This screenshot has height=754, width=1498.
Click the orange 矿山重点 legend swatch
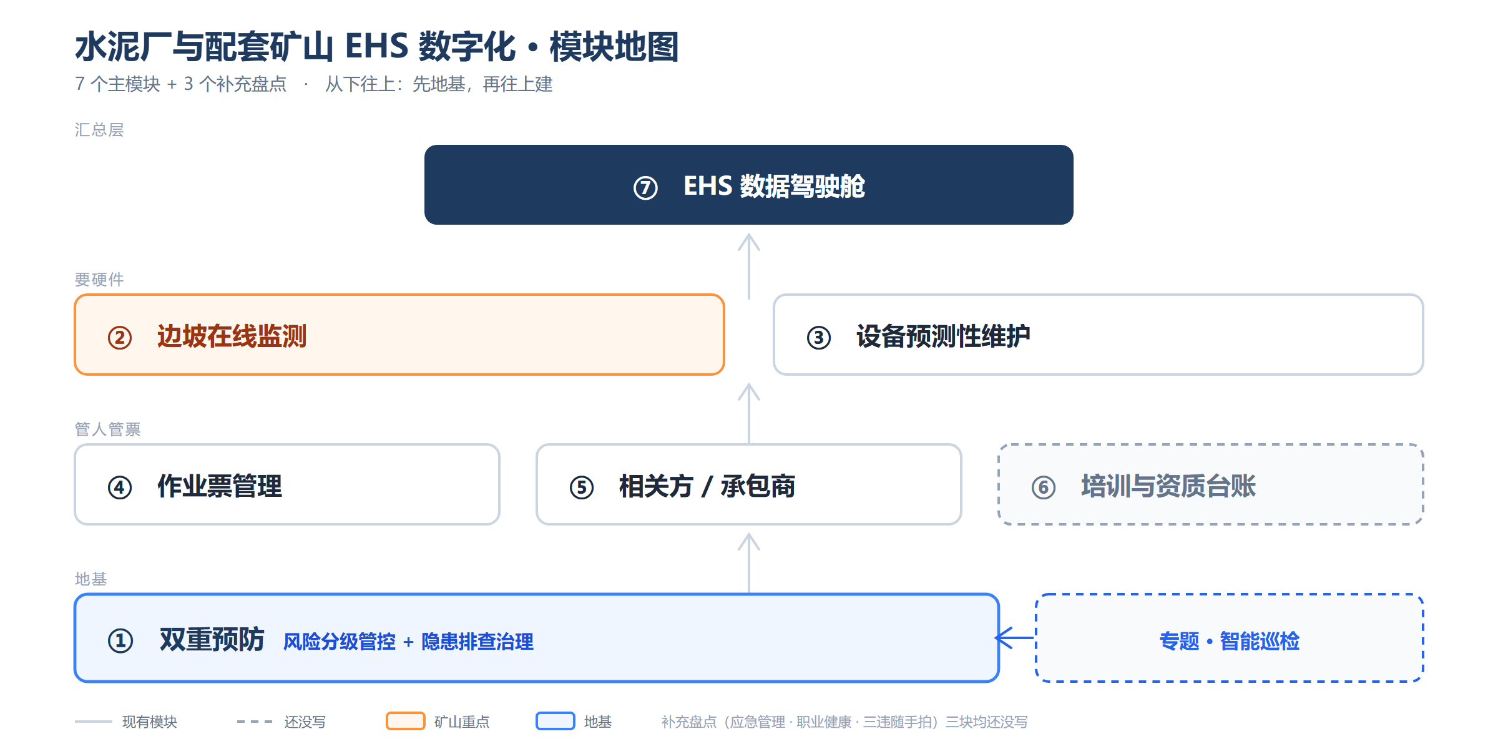coord(406,721)
